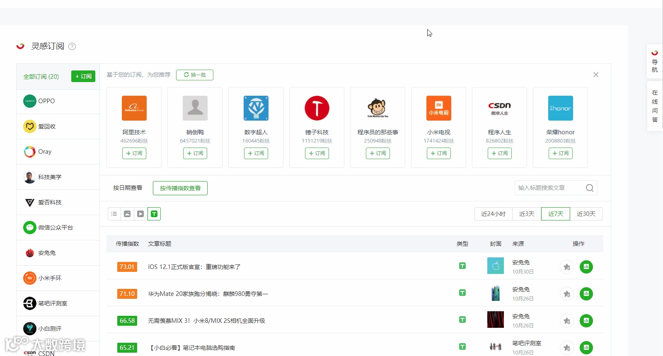Viewport: 663px width, 356px height.
Task: Subscribe to 躺倒鸭
Action: (195, 153)
